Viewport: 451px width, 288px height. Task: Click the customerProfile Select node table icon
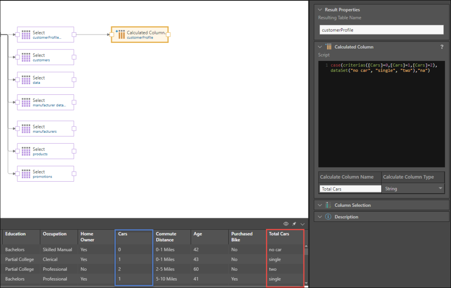click(x=26, y=34)
